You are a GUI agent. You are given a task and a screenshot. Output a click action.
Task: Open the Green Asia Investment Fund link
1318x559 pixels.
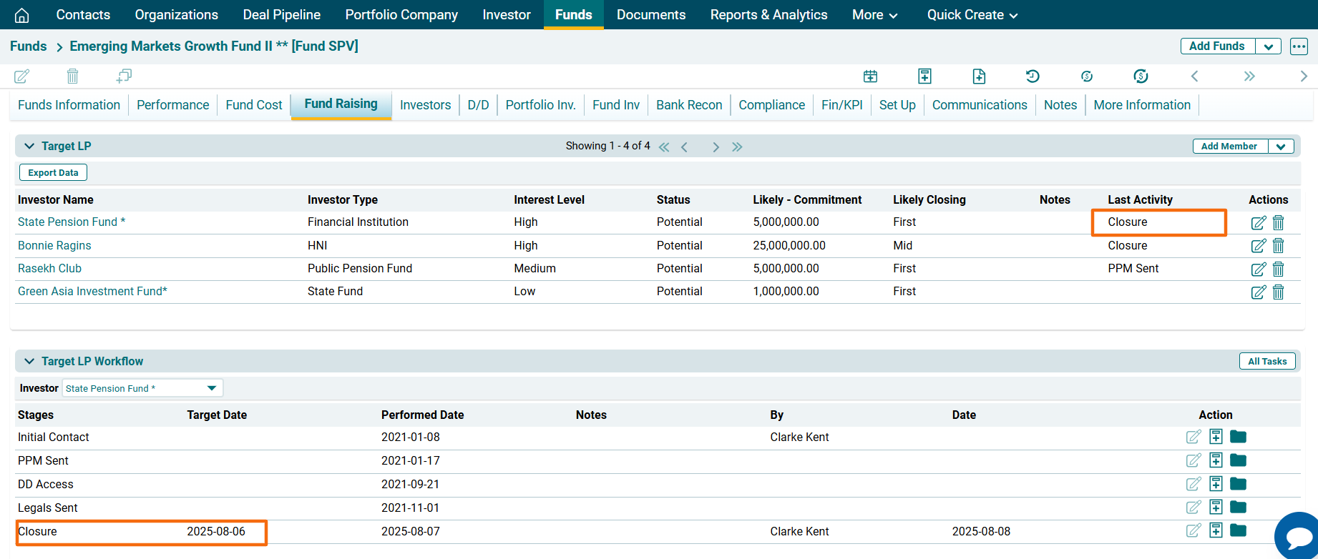click(x=92, y=292)
